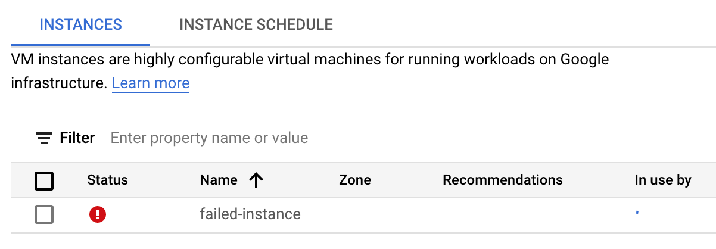Open the INSTANCE SCHEDULE tab
This screenshot has width=716, height=249.
click(256, 25)
